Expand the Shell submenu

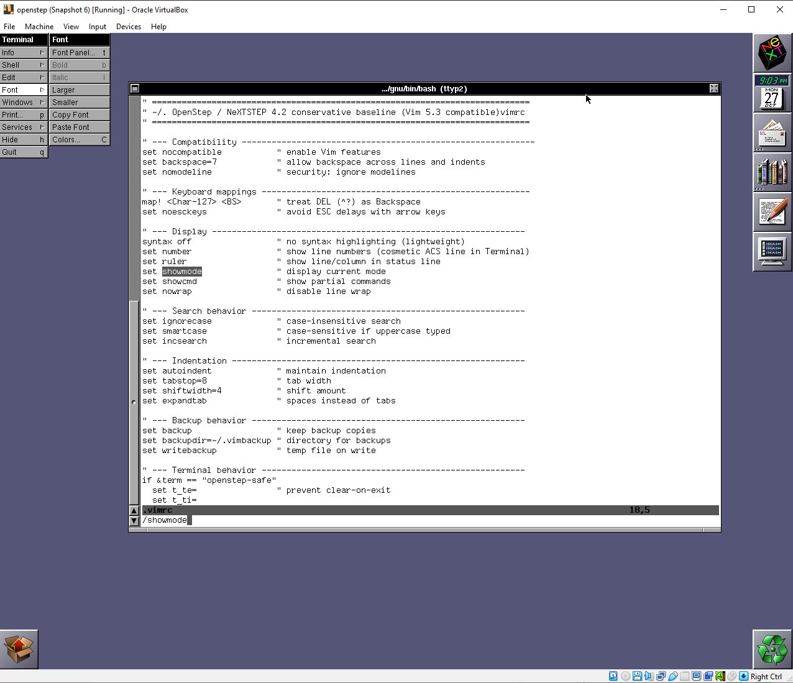pyautogui.click(x=24, y=65)
